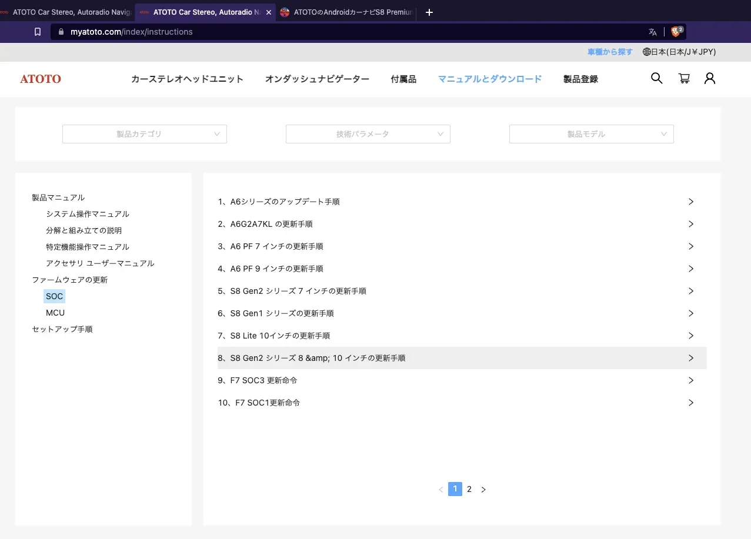Open 製品登録 menu item
Viewport: 751px width, 539px height.
tap(580, 79)
